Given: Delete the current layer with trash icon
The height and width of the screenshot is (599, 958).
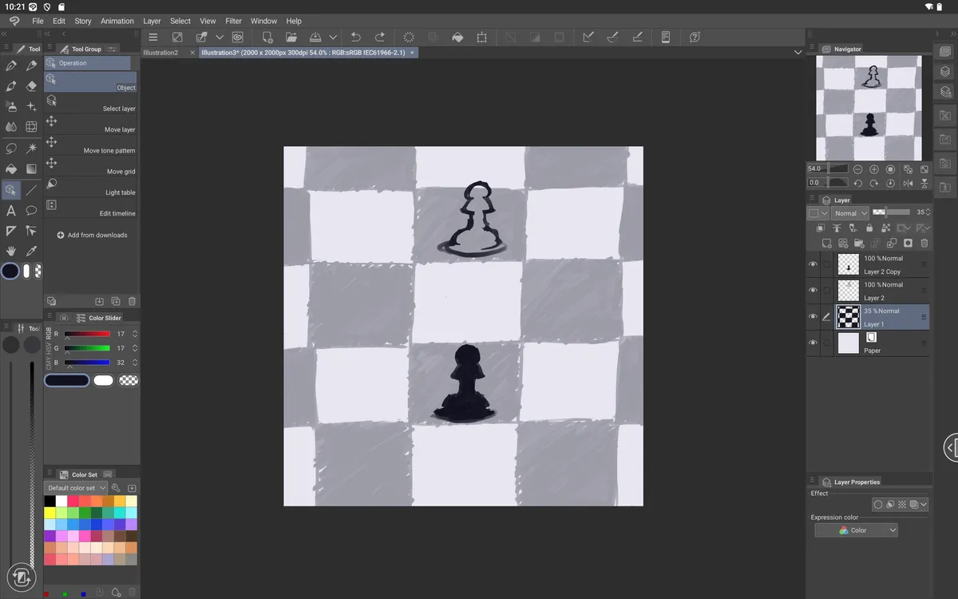Looking at the screenshot, I should tap(924, 243).
